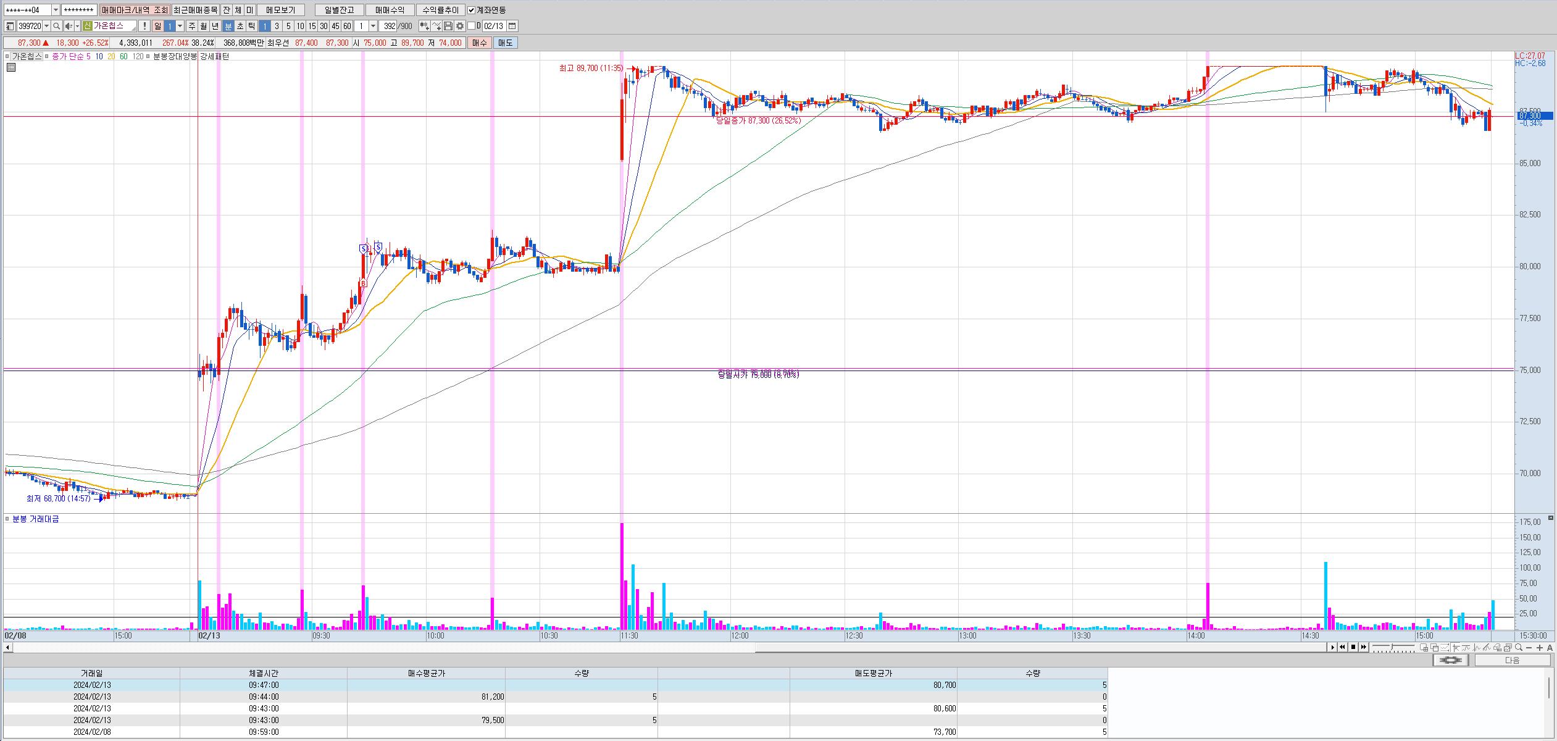The image size is (1557, 741).
Task: Open the dropdown next to the 일 period
Action: tap(180, 26)
